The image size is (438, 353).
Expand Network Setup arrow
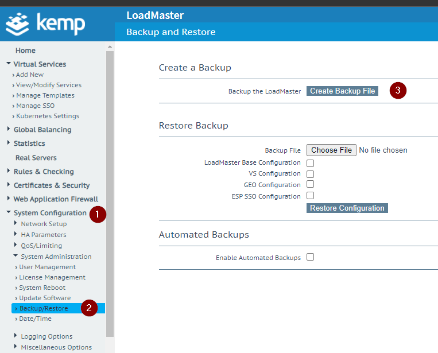tap(15, 223)
